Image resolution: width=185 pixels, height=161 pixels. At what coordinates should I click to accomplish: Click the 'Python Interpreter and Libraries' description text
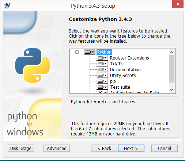click(x=103, y=102)
